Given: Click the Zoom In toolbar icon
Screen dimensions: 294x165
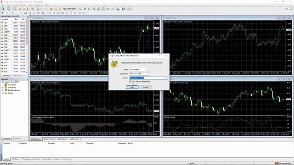Looking at the screenshot, I should [x=94, y=9].
